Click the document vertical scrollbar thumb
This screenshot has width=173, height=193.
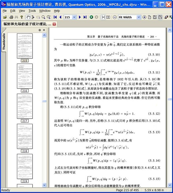click(170, 99)
